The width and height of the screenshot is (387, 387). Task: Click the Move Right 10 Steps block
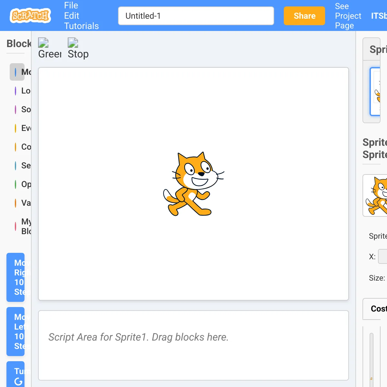pos(15,277)
